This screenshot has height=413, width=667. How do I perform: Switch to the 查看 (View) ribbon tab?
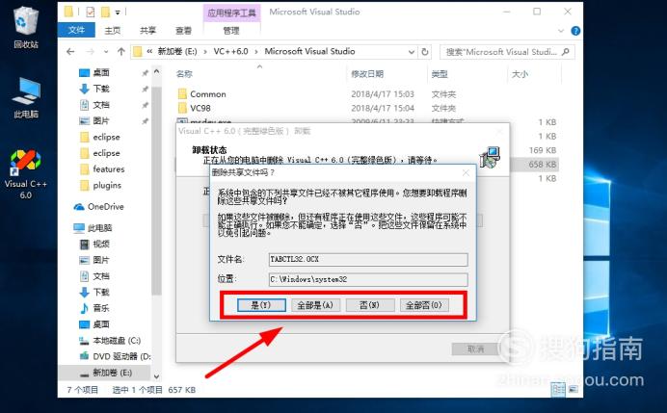[x=184, y=30]
